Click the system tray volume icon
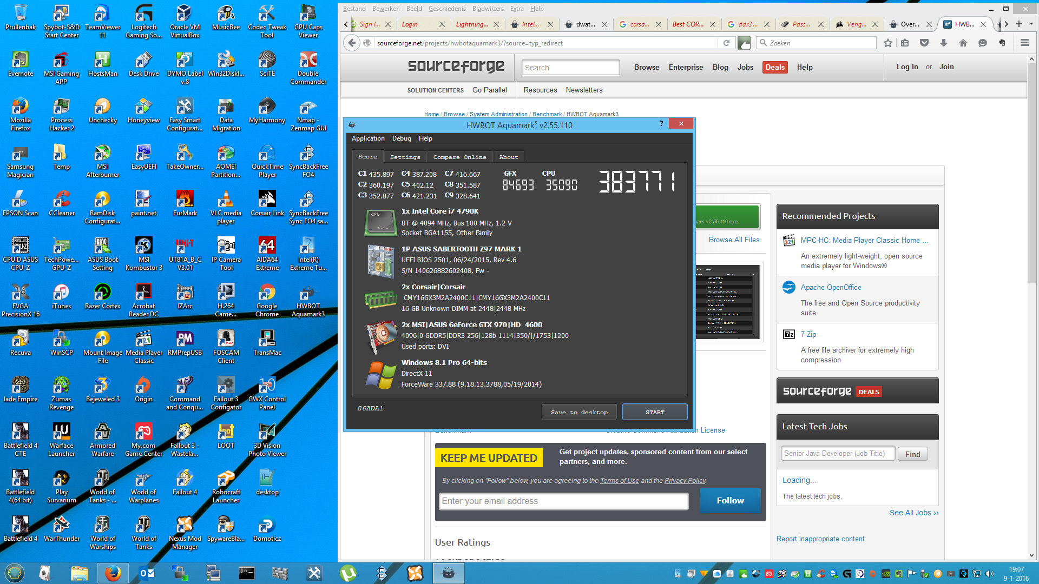This screenshot has width=1039, height=584. (990, 573)
